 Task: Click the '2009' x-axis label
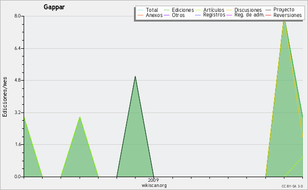click(x=153, y=180)
